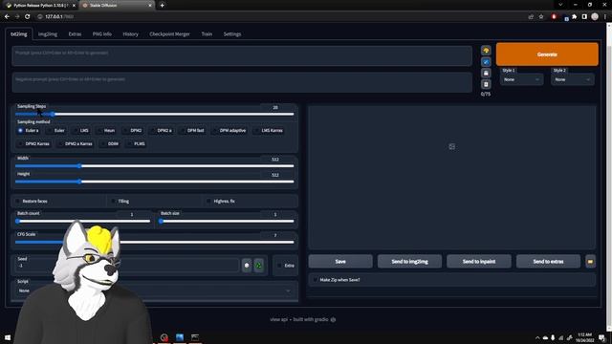Select the Heun sampling method
The height and width of the screenshot is (344, 612).
106,130
